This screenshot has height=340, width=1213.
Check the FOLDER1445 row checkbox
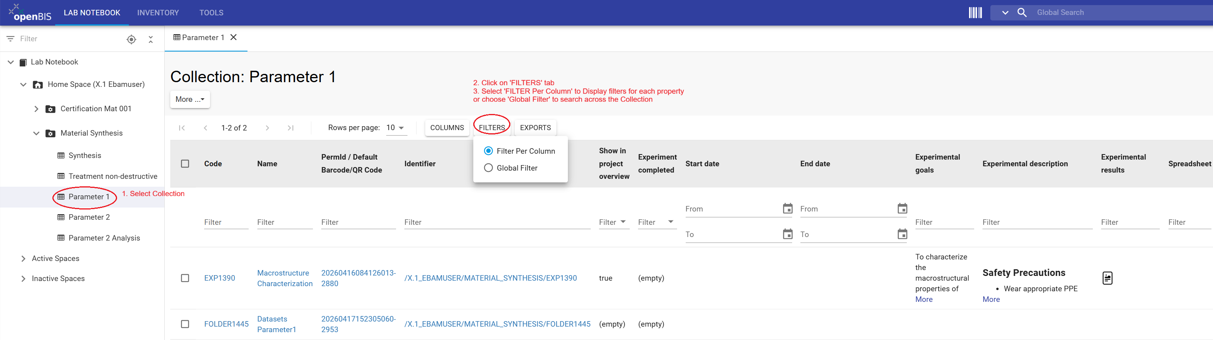(x=185, y=324)
